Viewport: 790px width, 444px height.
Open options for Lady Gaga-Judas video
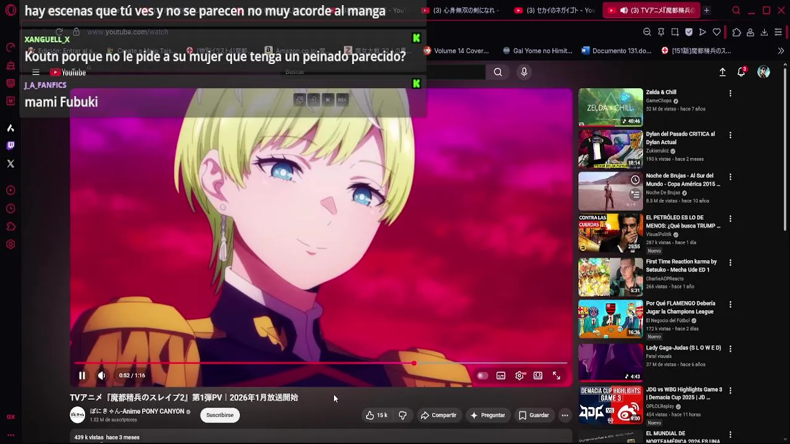click(x=730, y=348)
